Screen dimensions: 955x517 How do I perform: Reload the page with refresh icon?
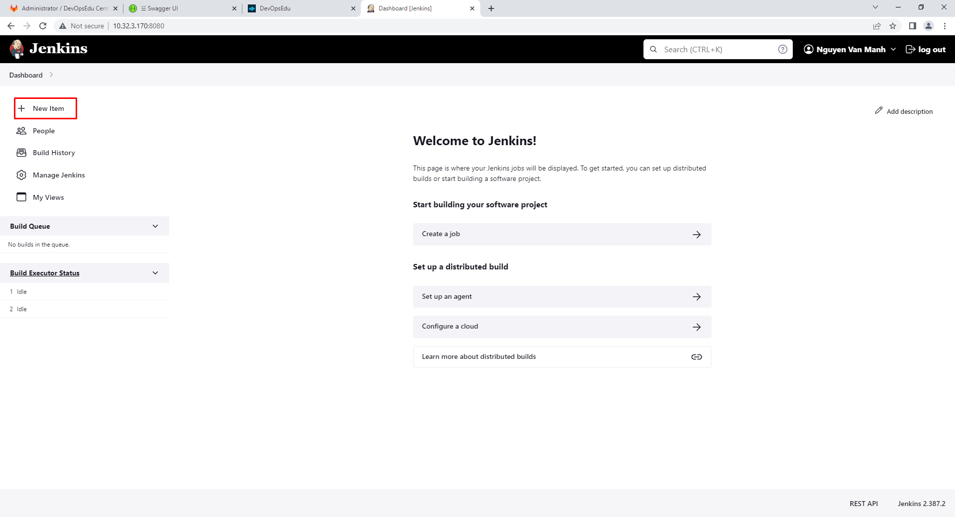43,26
